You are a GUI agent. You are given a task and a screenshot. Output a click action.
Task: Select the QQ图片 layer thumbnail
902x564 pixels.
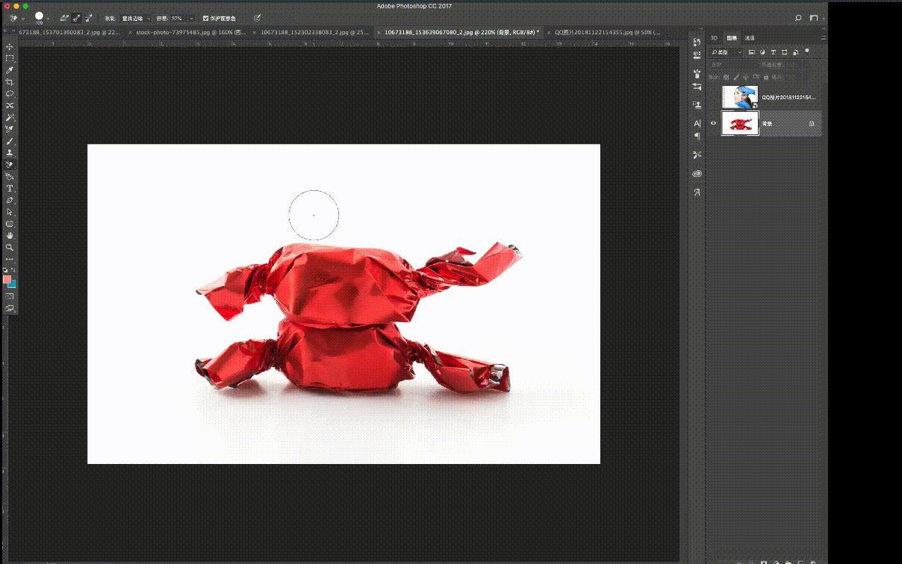(x=740, y=97)
